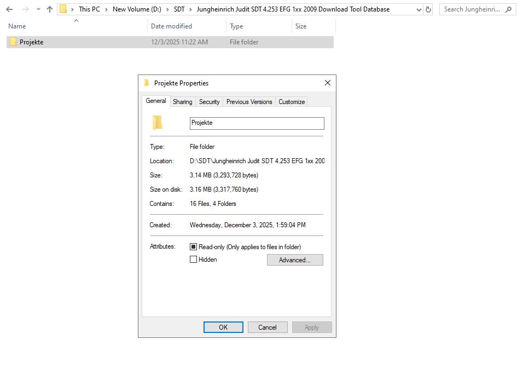The image size is (523, 391).
Task: Switch to the Sharing tab
Action: tap(183, 102)
